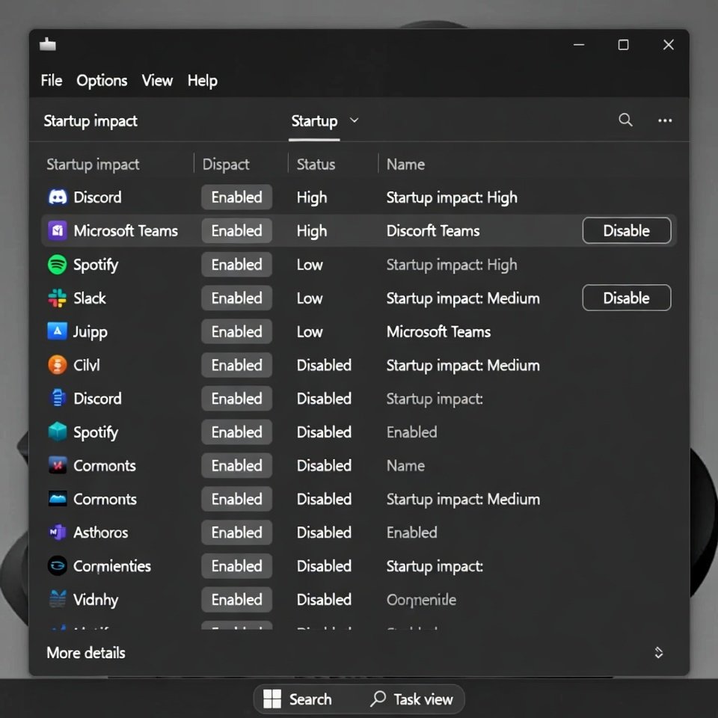Open the Startup dropdown chevron

pos(355,120)
